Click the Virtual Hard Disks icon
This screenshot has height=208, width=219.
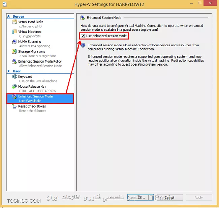click(x=14, y=22)
